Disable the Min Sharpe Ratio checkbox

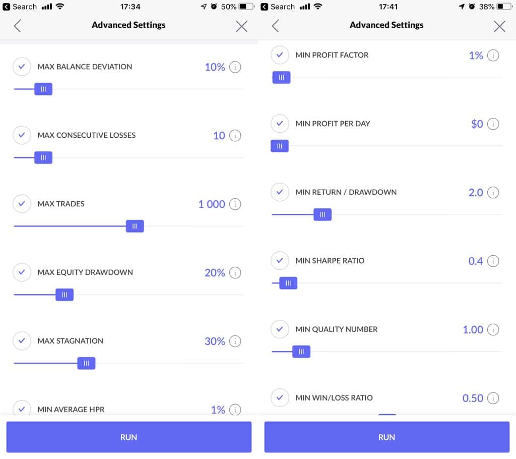pyautogui.click(x=280, y=261)
